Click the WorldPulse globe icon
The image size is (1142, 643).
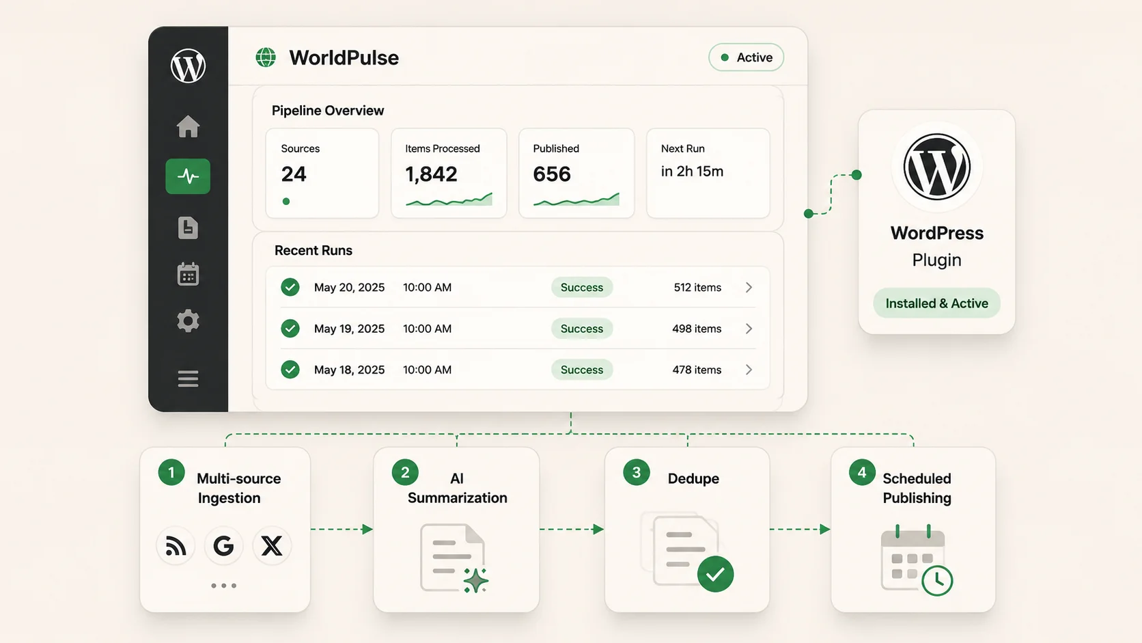click(266, 57)
